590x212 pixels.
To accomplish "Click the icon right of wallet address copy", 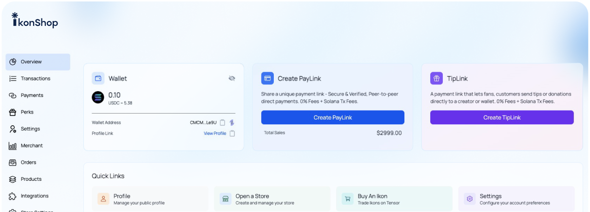I will tap(232, 123).
